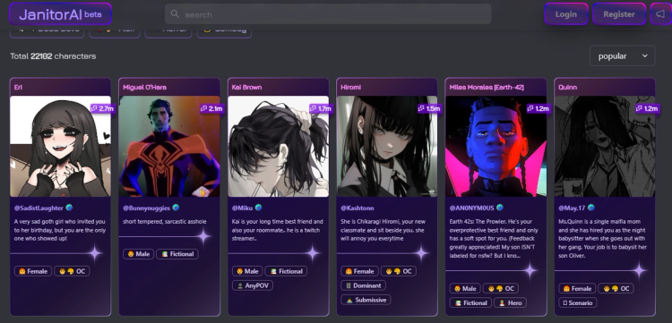
Task: Click the megaphone announcements icon
Action: click(x=660, y=14)
